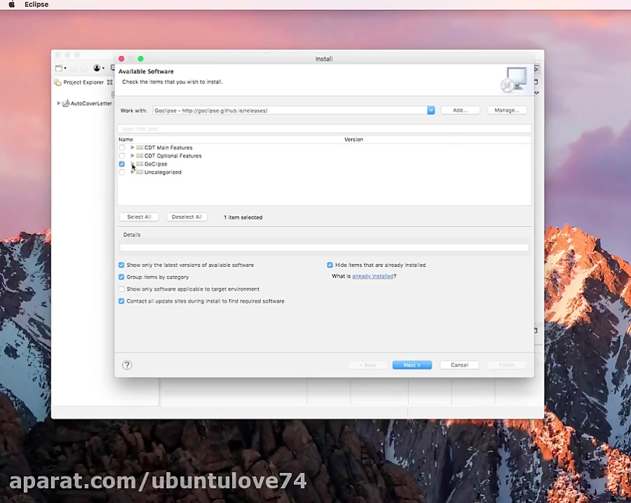Image resolution: width=631 pixels, height=503 pixels.
Task: Click the New wizard toolbar icon
Action: coord(60,68)
